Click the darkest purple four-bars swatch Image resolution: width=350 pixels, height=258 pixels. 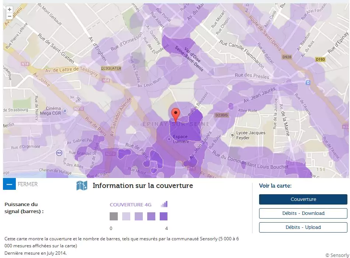point(164,216)
